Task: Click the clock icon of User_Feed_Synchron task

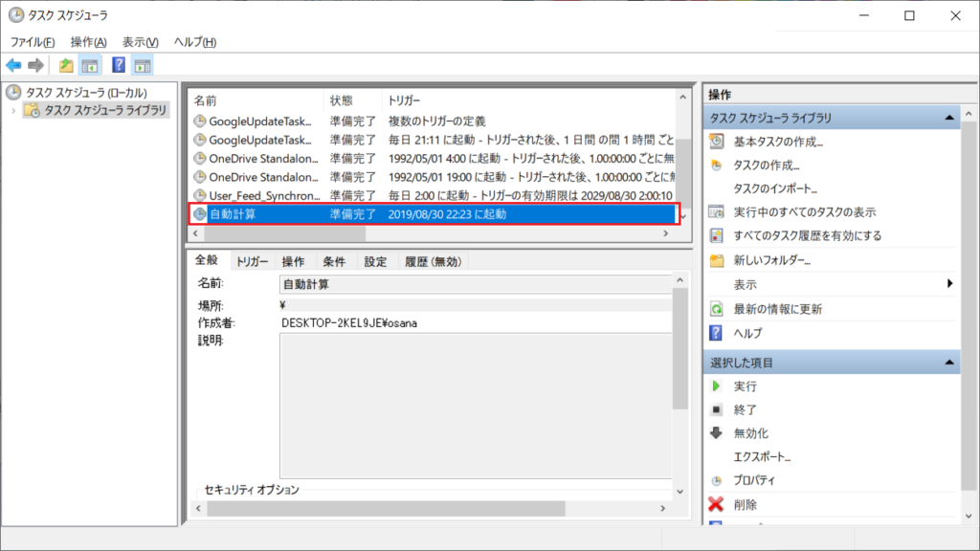Action: 199,195
